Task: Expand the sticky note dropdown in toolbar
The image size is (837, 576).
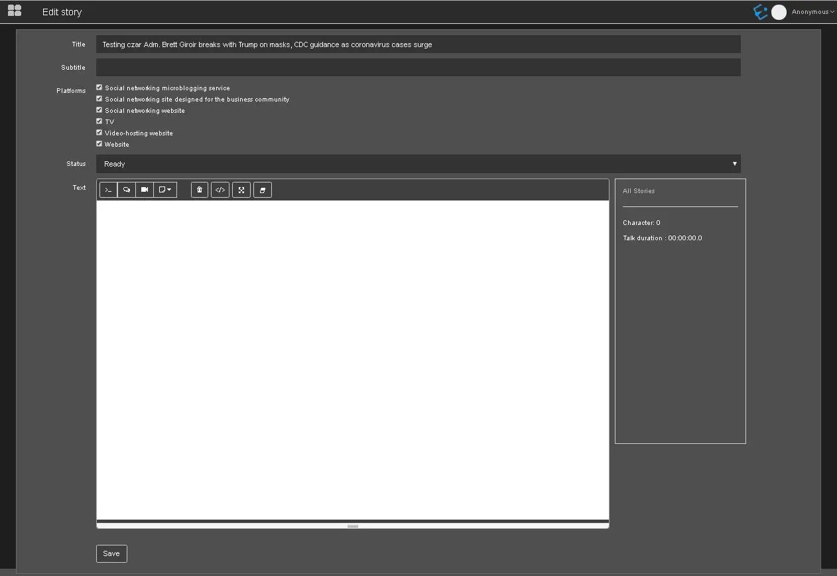Action: pos(165,190)
